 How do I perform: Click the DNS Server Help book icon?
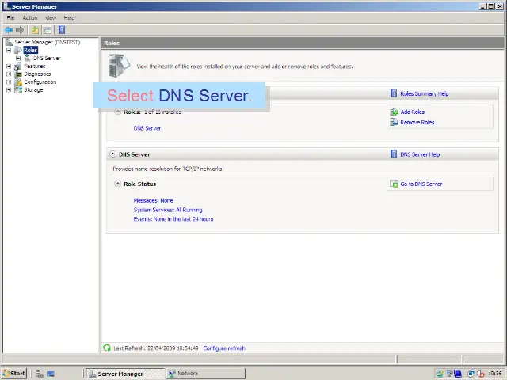pyautogui.click(x=394, y=154)
